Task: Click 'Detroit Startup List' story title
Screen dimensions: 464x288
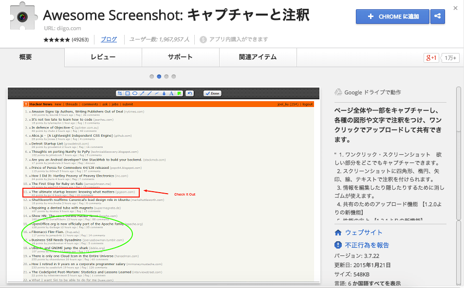Action: coord(47,144)
